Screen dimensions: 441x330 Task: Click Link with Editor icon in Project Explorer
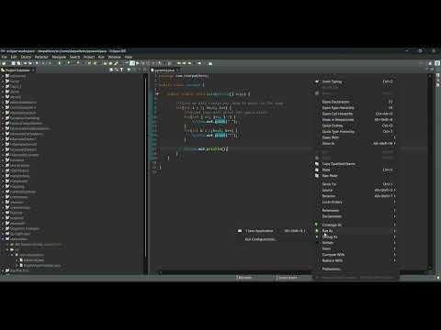coord(117,70)
